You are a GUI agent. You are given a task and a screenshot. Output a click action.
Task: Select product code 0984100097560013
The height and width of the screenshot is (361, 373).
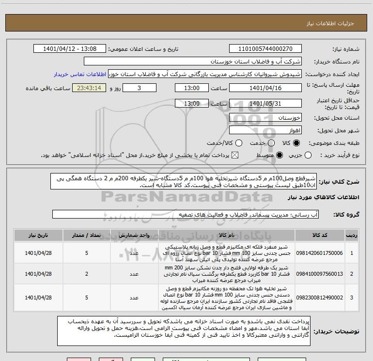pos(320,274)
